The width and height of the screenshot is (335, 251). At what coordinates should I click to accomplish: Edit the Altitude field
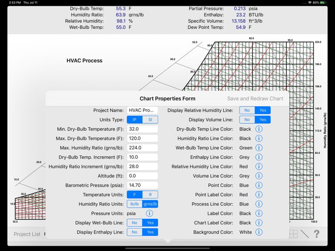(x=142, y=176)
